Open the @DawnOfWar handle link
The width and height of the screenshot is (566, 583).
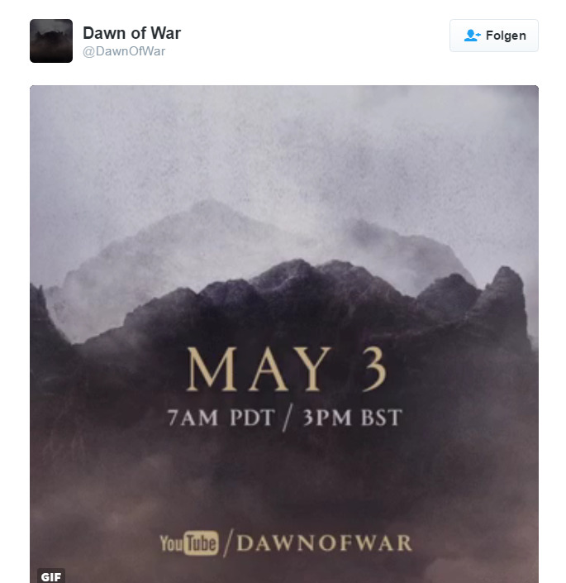pos(124,51)
